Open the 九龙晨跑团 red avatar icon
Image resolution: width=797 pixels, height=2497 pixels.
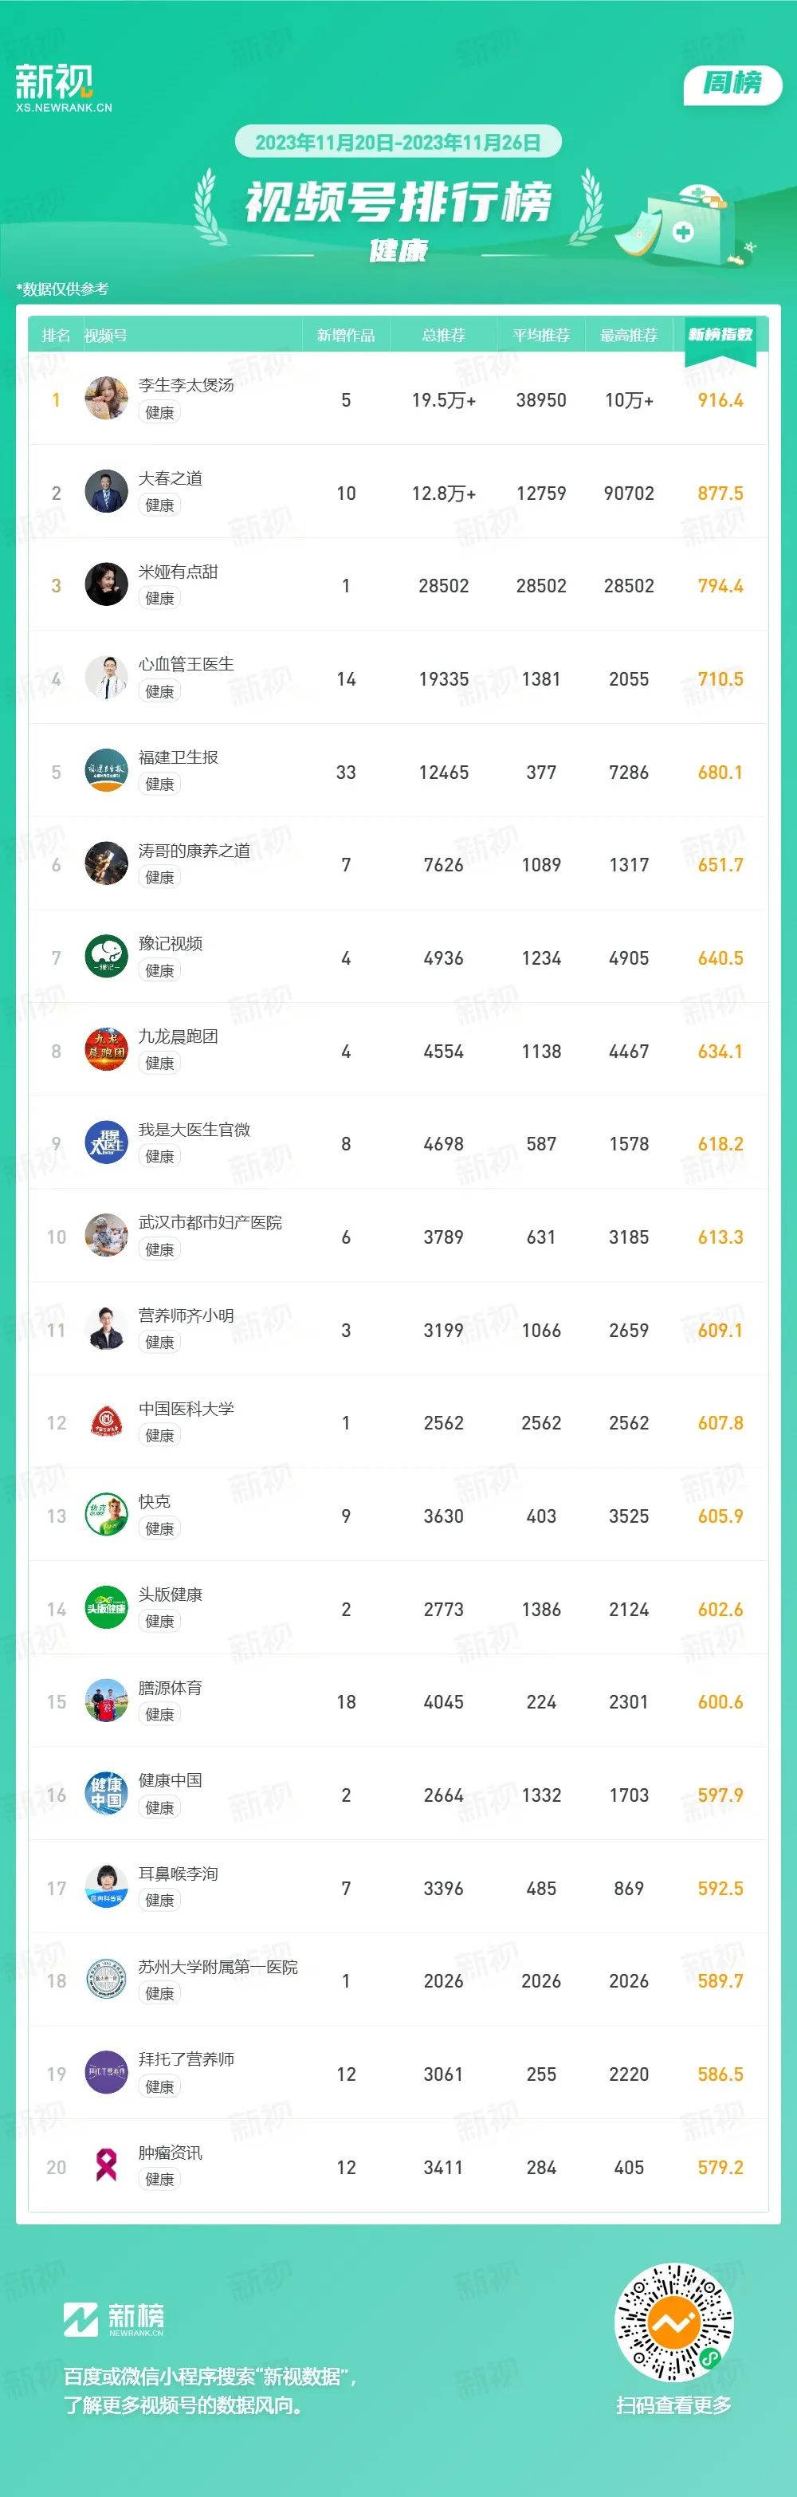(107, 1050)
